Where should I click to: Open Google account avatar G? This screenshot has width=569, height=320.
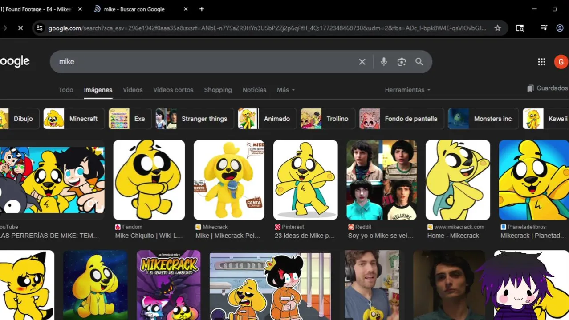[561, 62]
